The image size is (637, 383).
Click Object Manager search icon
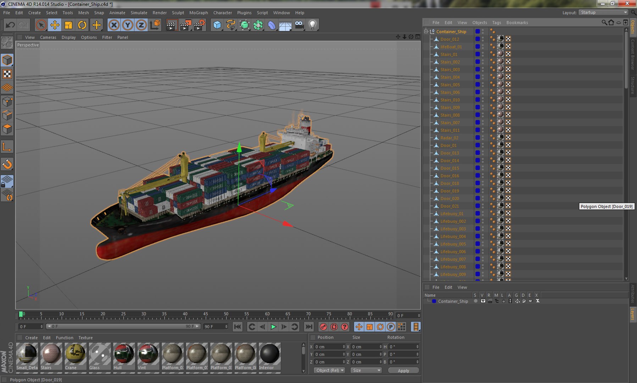point(604,22)
